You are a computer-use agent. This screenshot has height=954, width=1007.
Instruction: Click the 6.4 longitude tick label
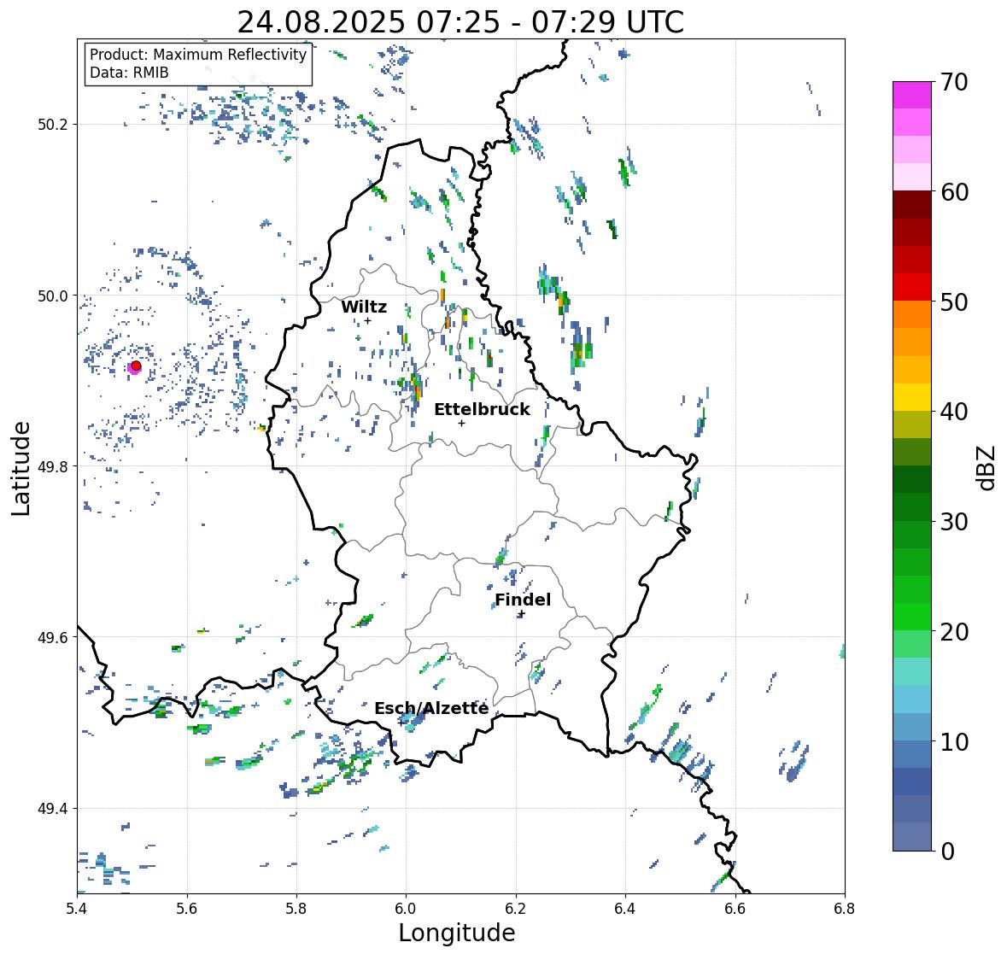[x=625, y=908]
